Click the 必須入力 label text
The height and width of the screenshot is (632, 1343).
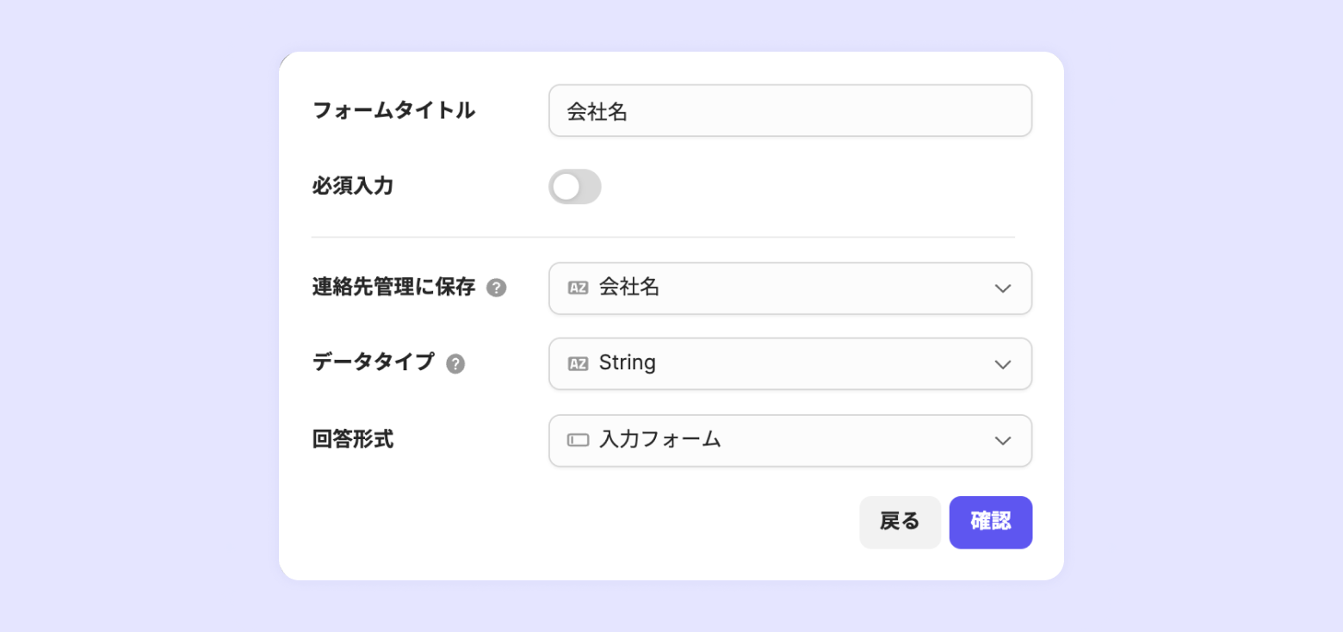pyautogui.click(x=352, y=186)
